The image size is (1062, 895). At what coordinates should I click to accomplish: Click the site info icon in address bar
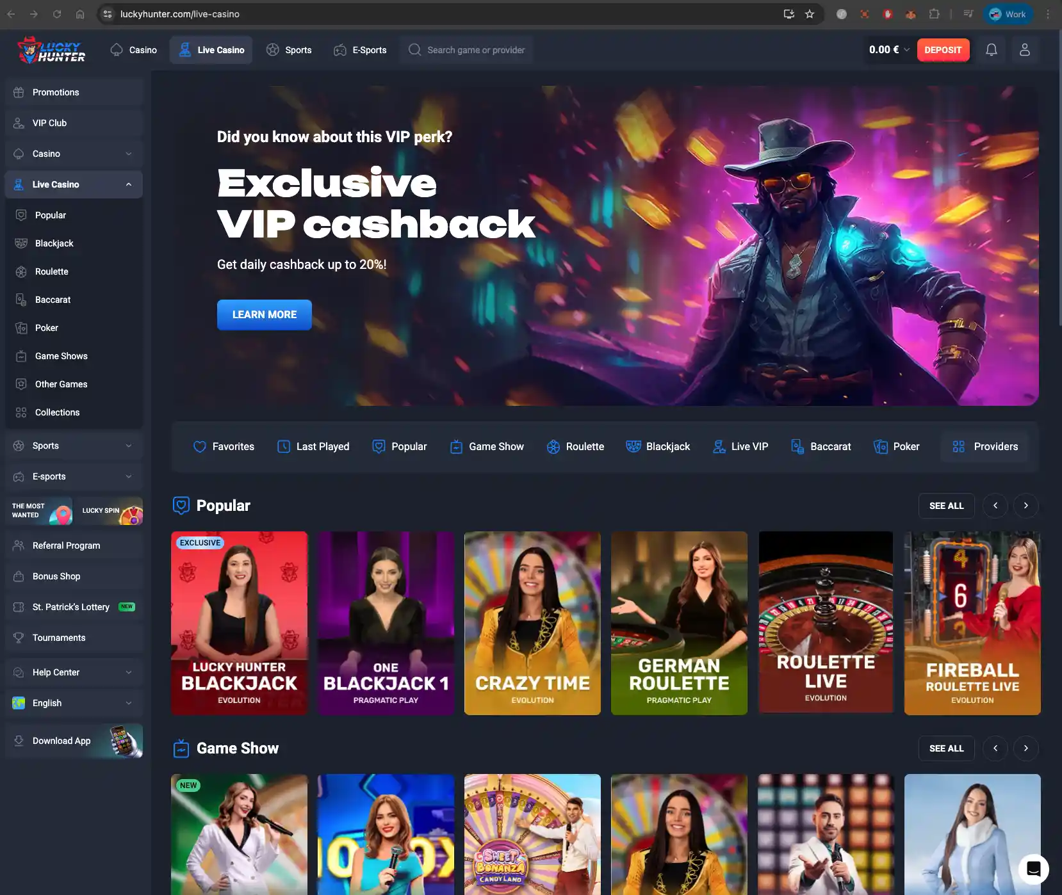click(108, 14)
